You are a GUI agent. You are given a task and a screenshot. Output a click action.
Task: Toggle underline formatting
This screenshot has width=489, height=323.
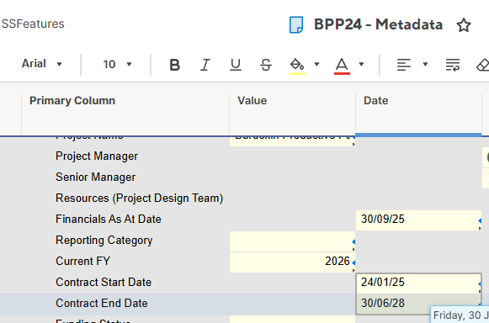pyautogui.click(x=236, y=65)
